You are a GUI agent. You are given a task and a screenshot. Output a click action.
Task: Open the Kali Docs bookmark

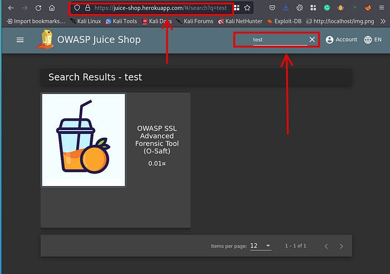pos(157,21)
